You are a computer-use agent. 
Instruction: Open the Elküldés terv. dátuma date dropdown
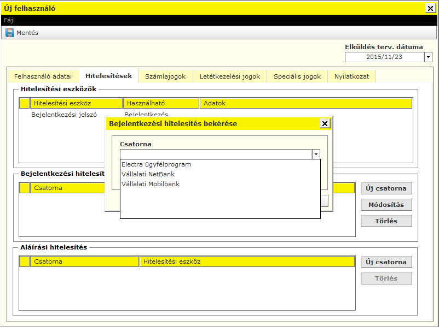point(428,57)
